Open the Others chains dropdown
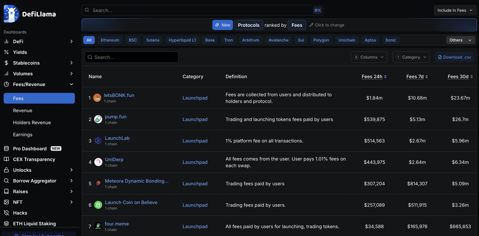Screen dimensions: 479x236 point(461,40)
